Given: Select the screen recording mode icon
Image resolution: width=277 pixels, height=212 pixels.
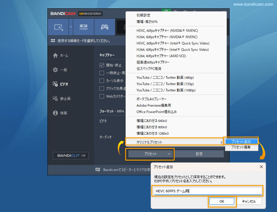Looking at the screenshot, I should point(58,27).
